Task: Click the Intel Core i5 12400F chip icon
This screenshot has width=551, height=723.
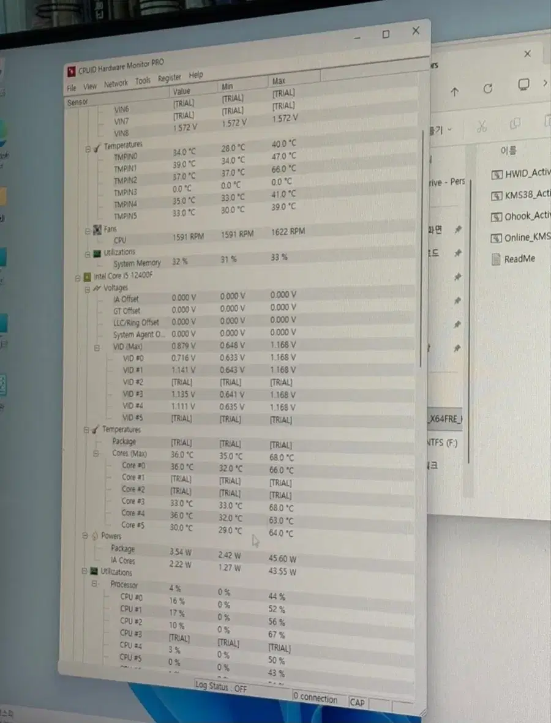Action: coord(87,277)
